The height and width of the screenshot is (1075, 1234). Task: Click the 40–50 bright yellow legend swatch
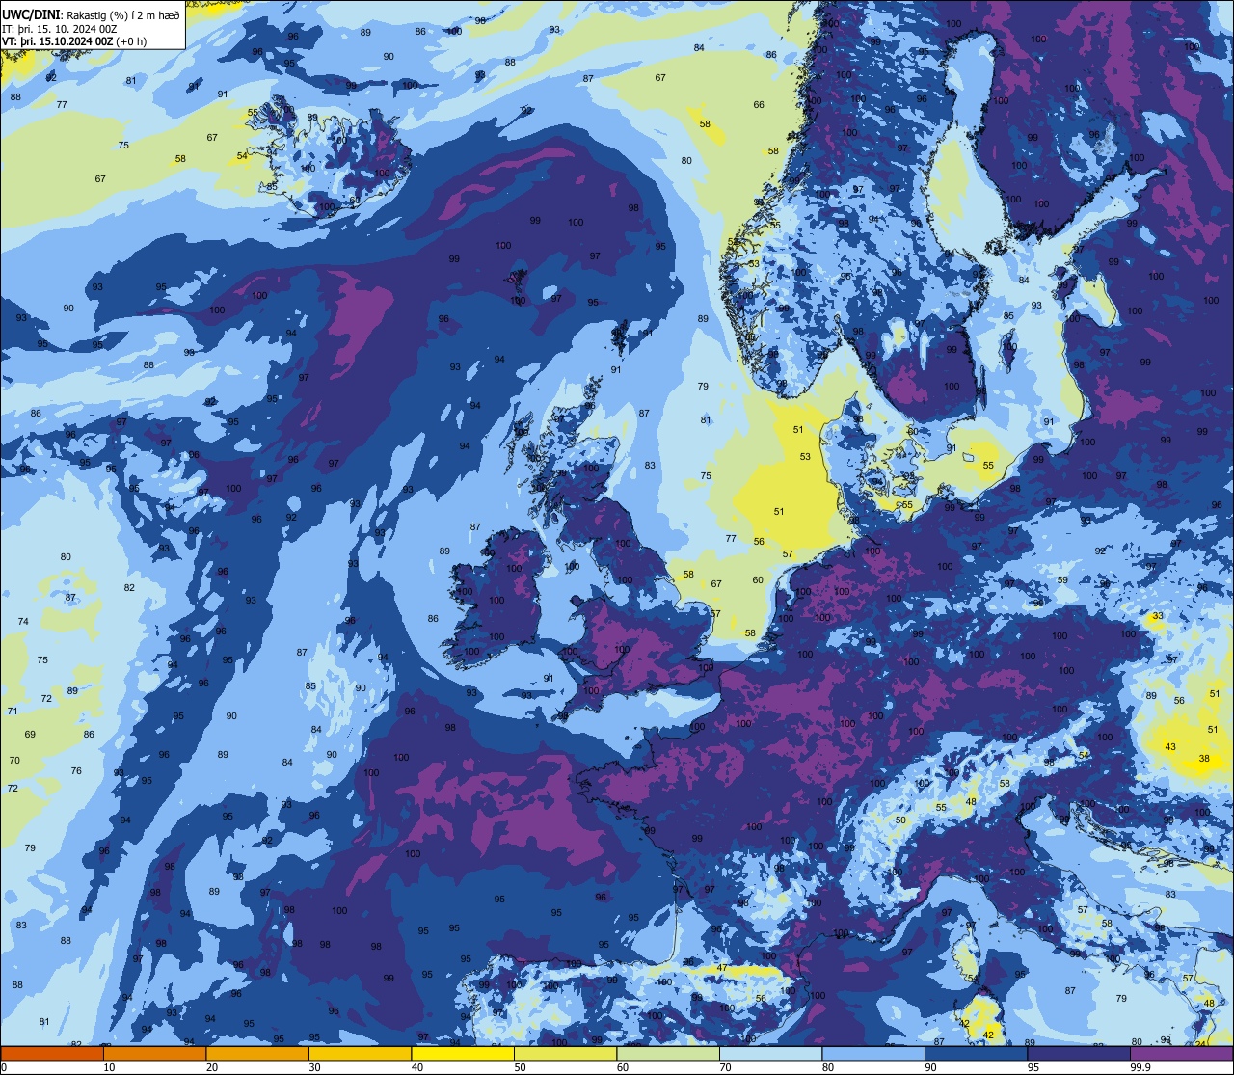point(463,1053)
